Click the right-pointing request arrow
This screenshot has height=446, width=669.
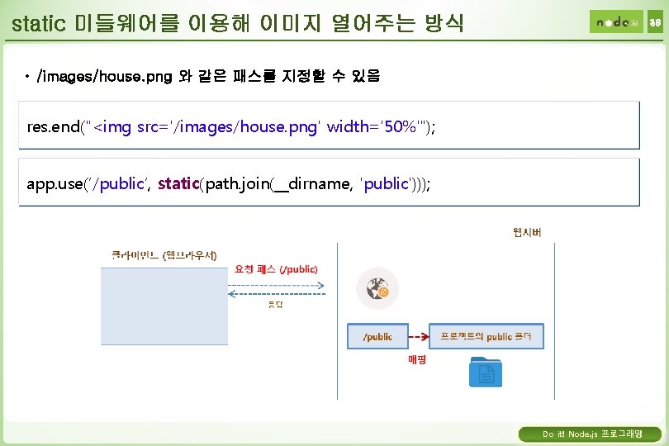coord(276,285)
